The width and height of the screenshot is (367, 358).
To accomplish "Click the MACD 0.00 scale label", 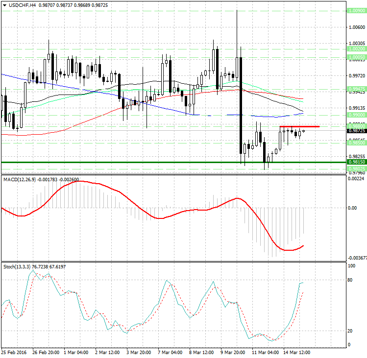I will tap(352, 208).
